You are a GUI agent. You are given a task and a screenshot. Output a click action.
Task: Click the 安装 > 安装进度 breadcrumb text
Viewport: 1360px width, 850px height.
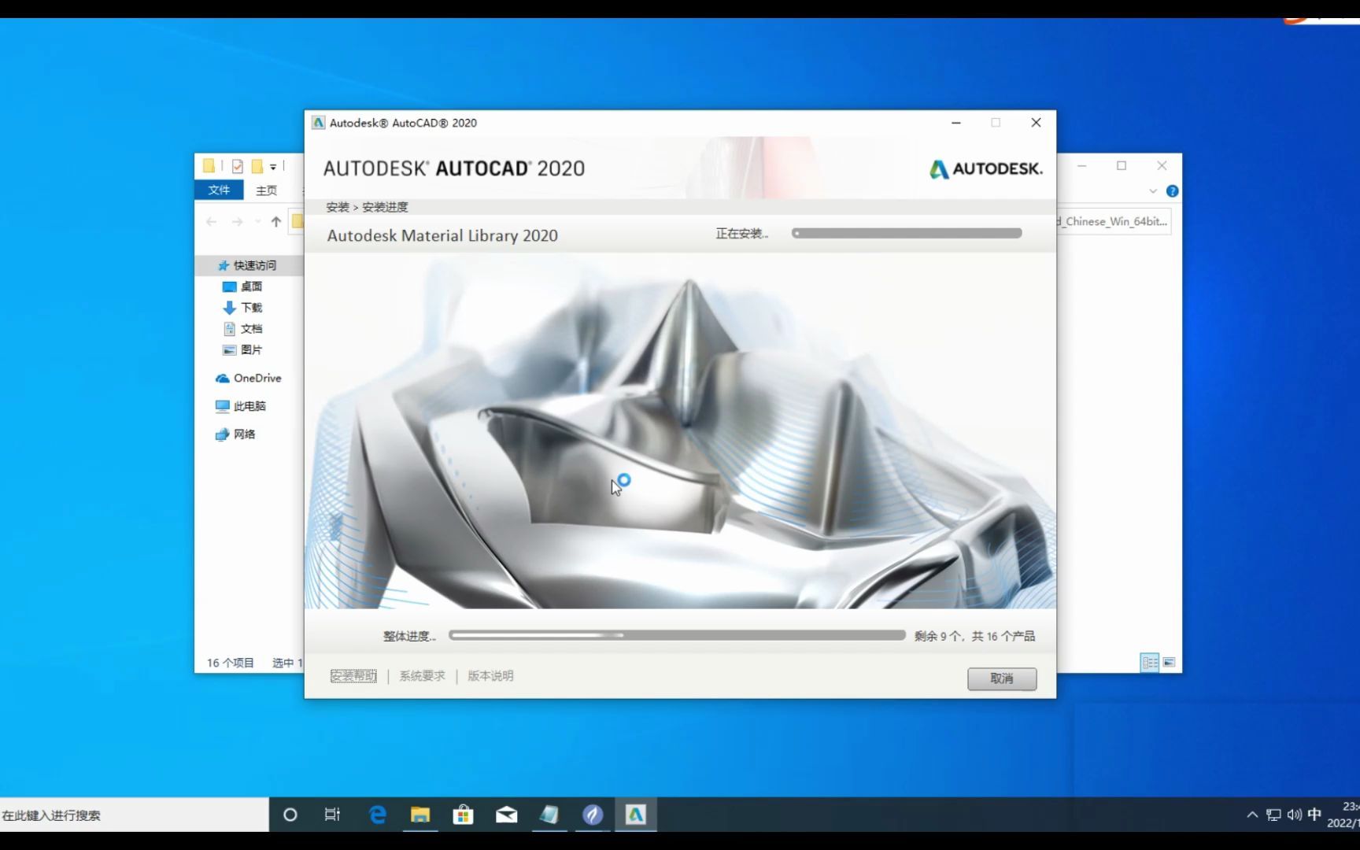(x=367, y=207)
